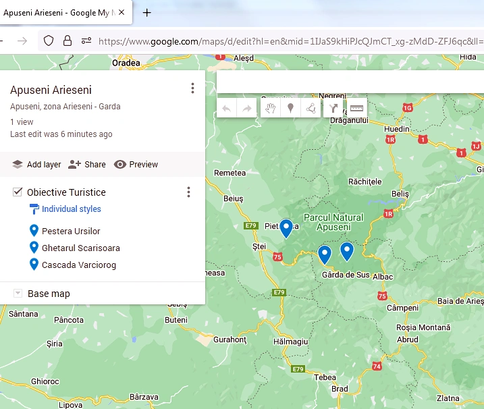
Task: Click the shield tracking protection icon
Action: click(49, 40)
